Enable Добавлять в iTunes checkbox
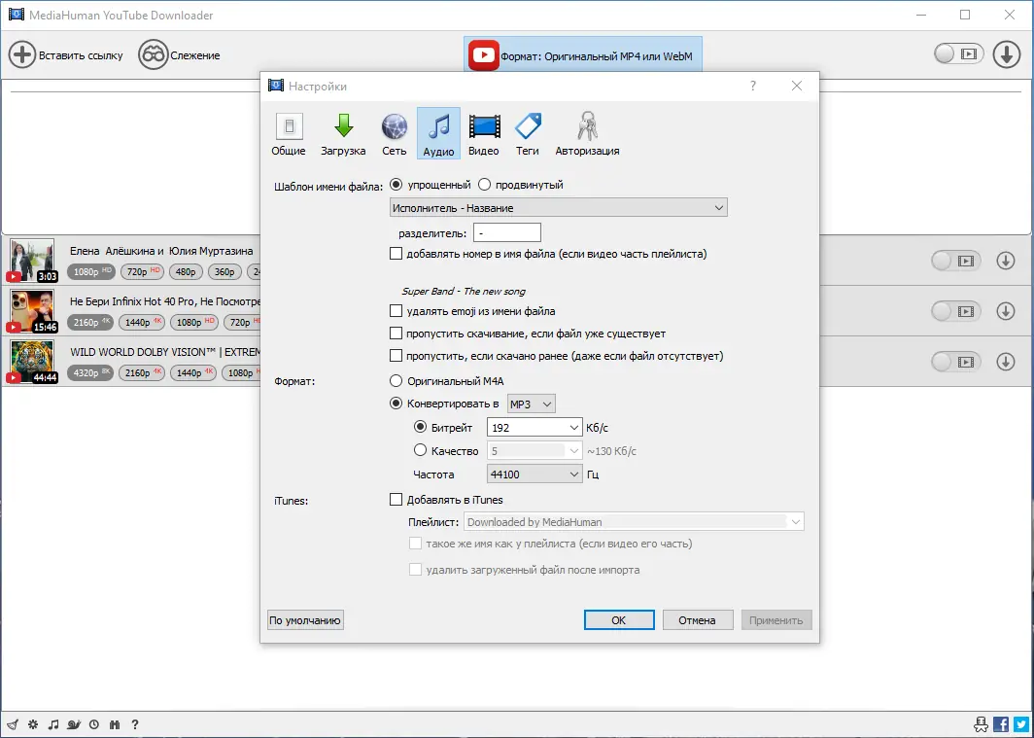This screenshot has height=738, width=1034. (x=396, y=499)
